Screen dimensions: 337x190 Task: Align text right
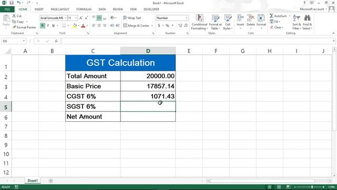tap(104, 26)
